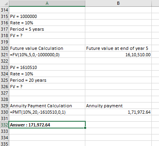The image size is (159, 146).
Task: Select cell 'FV = ?' in row 326
Action: tap(47, 87)
